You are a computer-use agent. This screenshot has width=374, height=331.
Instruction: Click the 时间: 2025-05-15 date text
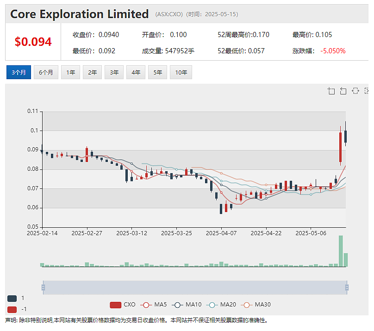pos(212,14)
